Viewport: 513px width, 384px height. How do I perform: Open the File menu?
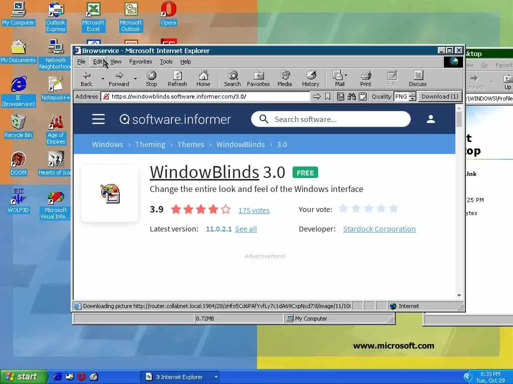pos(81,61)
